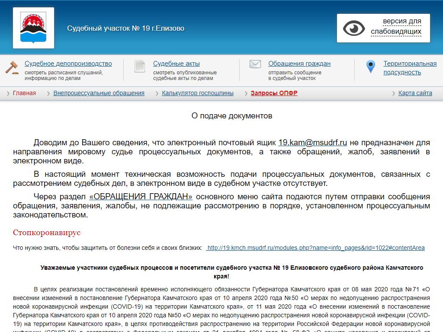Click the 19.kam@msudrf.ru email link
This screenshot has height=332, width=443.
[x=312, y=143]
